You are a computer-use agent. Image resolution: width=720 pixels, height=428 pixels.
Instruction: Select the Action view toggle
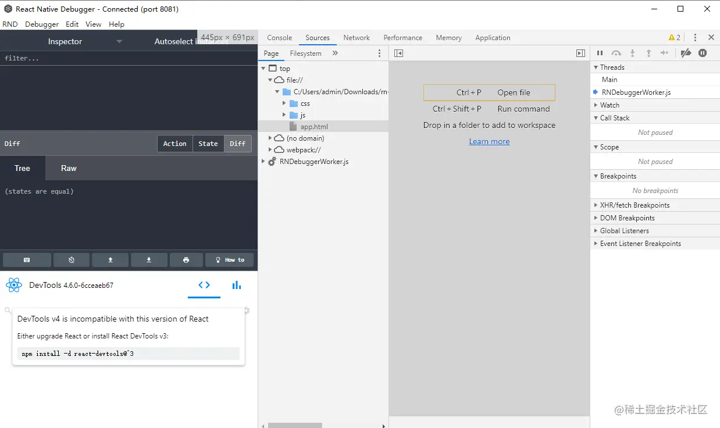click(175, 144)
